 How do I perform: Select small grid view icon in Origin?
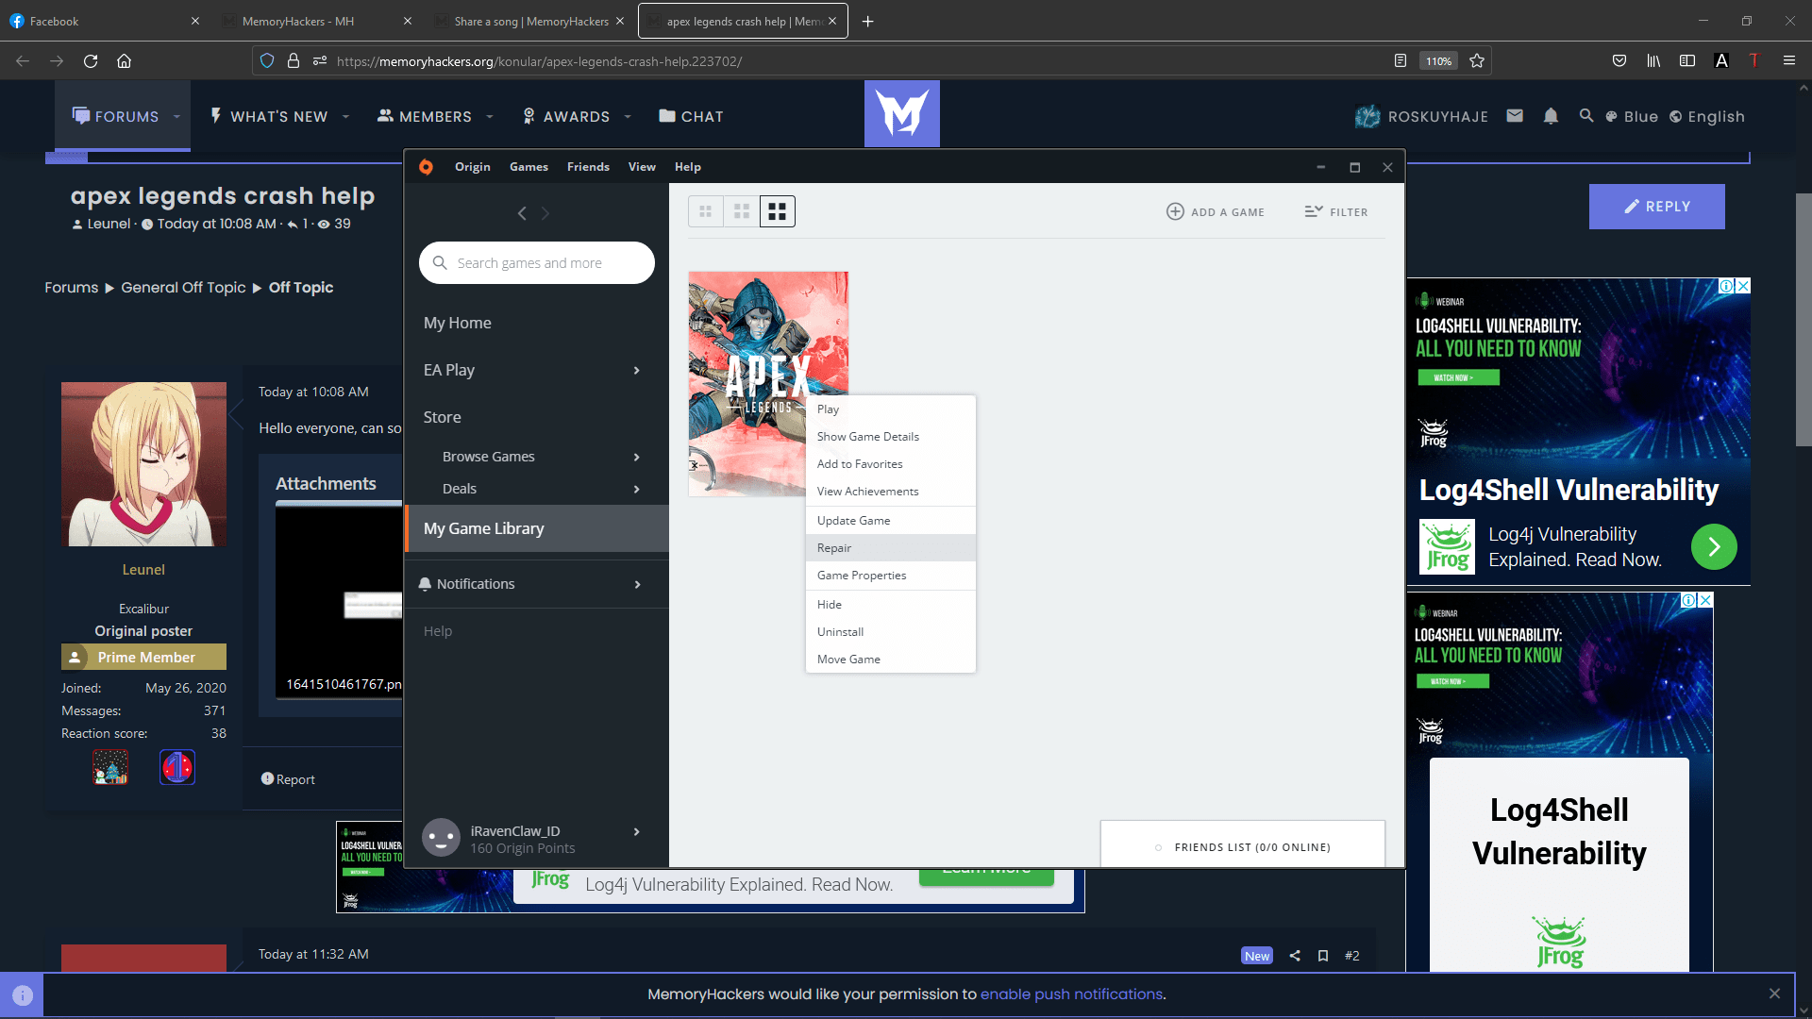[x=705, y=211]
